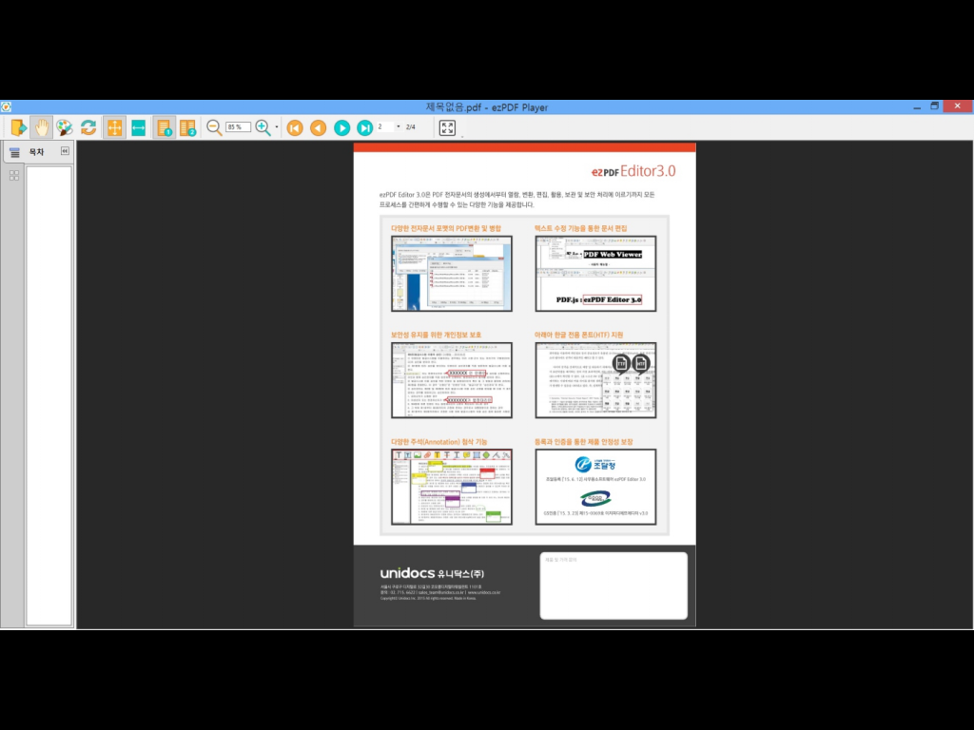This screenshot has height=730, width=974.
Task: Click the '2/4' page count text
Action: [410, 127]
